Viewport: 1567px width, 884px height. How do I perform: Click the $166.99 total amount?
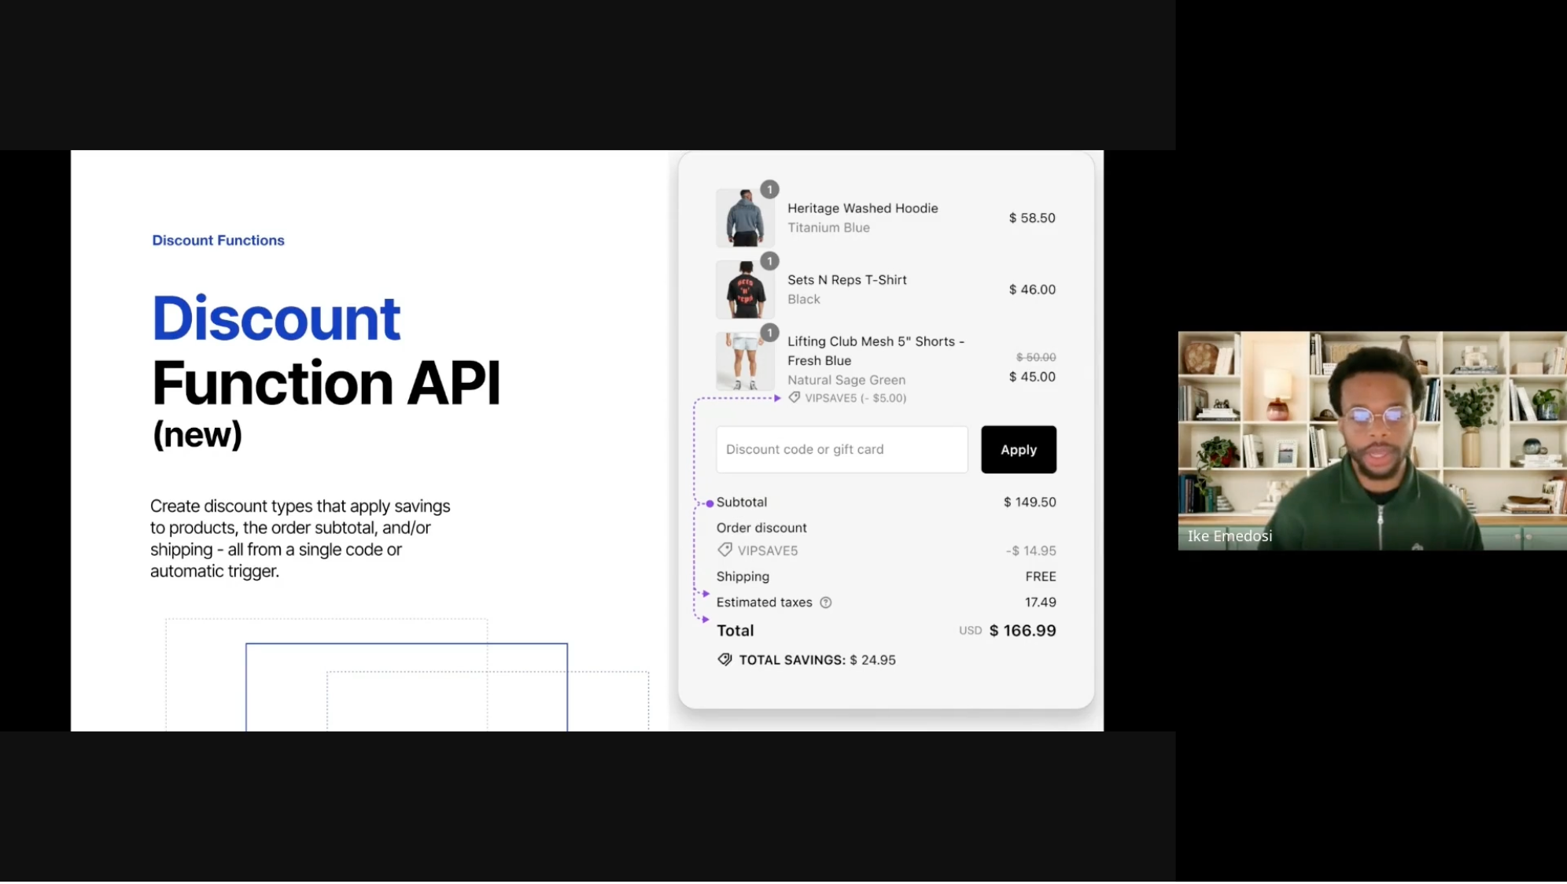tap(1022, 631)
